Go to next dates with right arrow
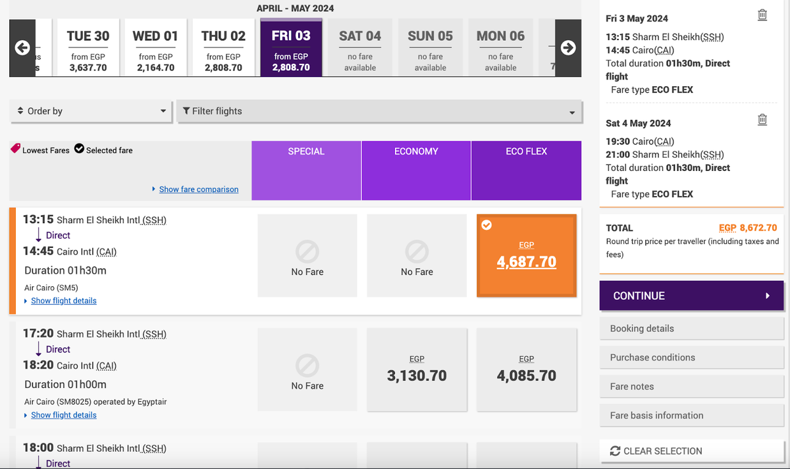The height and width of the screenshot is (469, 790). [568, 48]
